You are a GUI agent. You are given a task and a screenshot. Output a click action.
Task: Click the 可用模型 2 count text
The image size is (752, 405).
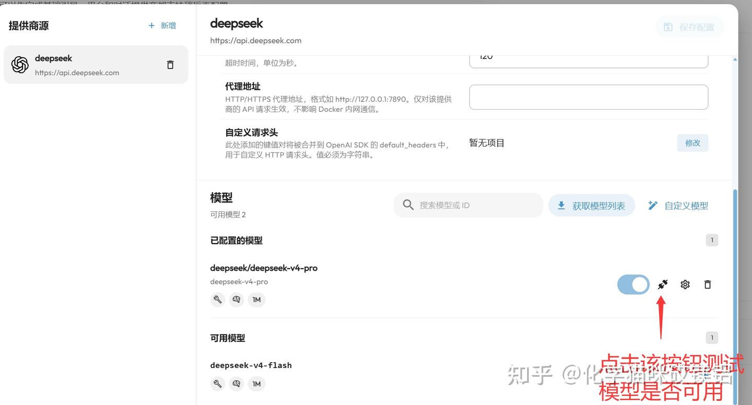(x=228, y=215)
